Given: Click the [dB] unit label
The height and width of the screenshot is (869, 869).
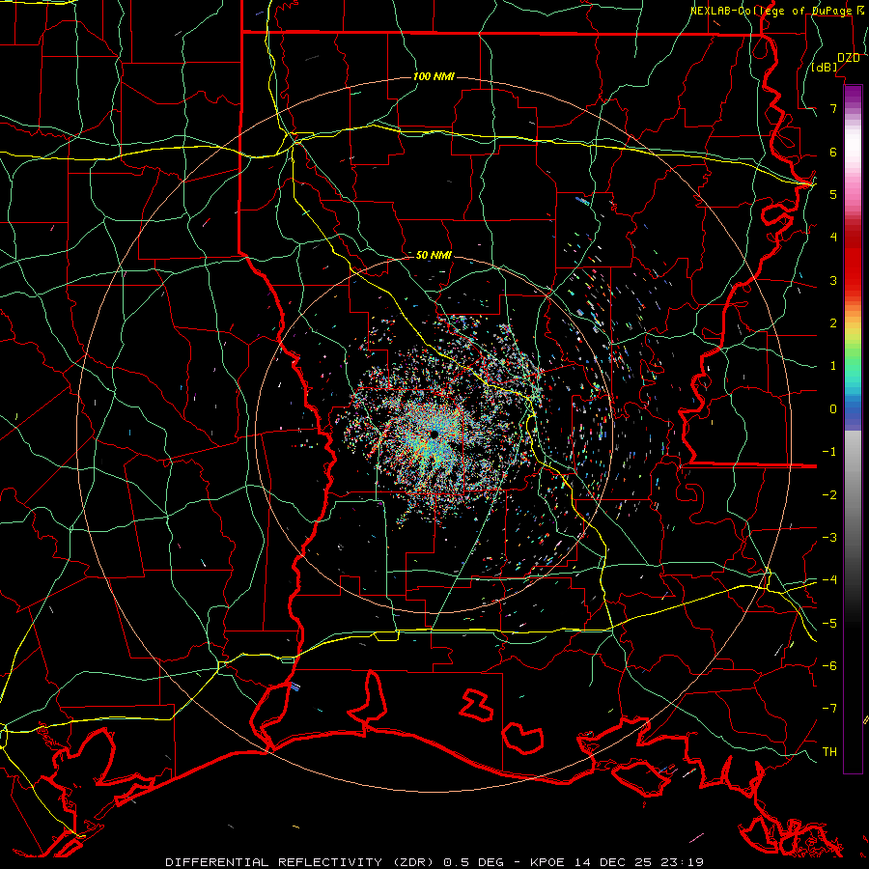Looking at the screenshot, I should click(x=825, y=68).
